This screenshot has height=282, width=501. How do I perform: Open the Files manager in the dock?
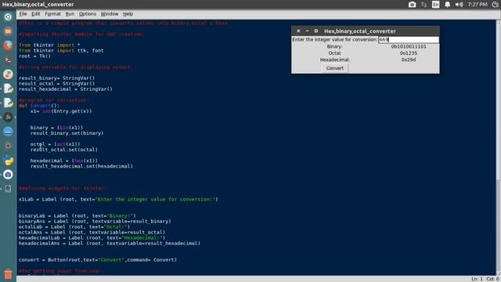click(8, 31)
